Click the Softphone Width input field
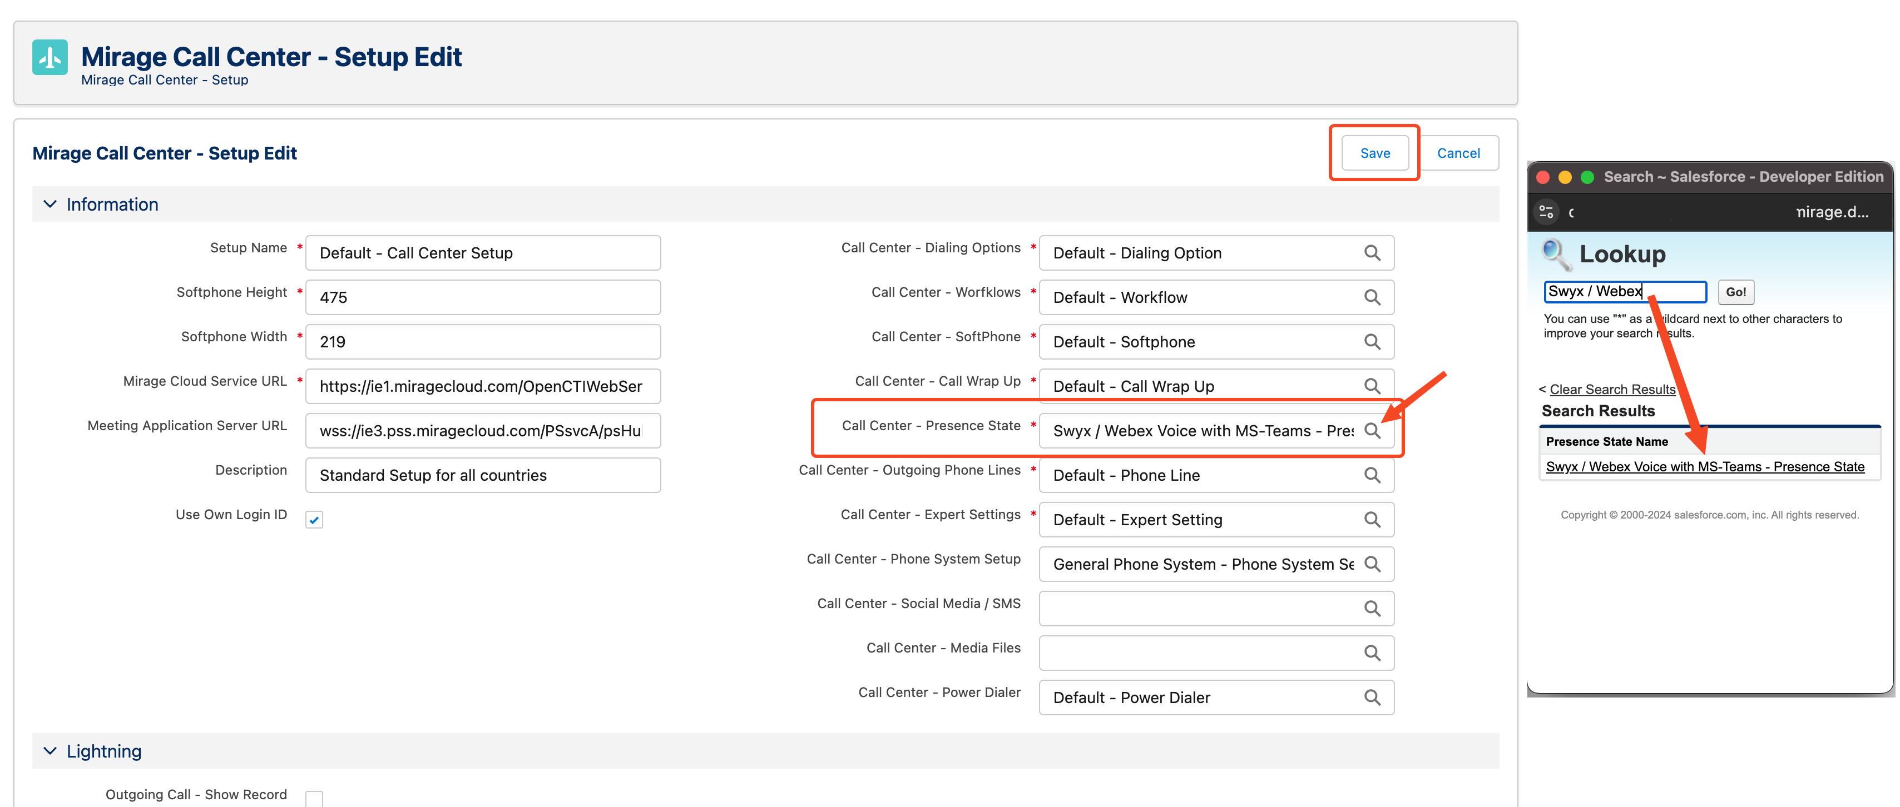The height and width of the screenshot is (807, 1900). 483,342
